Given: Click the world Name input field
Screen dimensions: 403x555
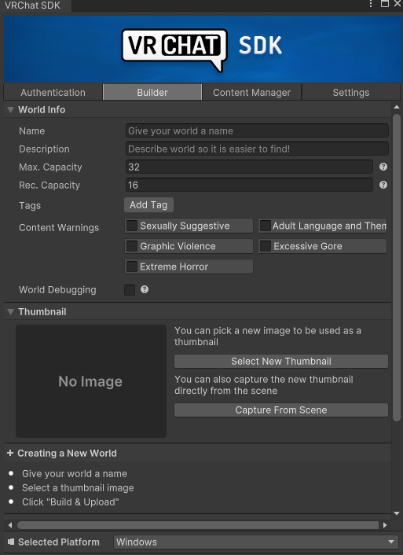Looking at the screenshot, I should tap(257, 130).
